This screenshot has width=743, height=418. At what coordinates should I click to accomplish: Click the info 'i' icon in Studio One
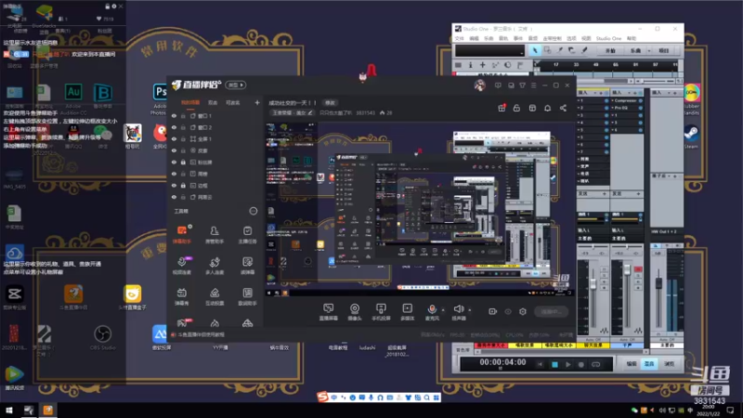point(471,65)
